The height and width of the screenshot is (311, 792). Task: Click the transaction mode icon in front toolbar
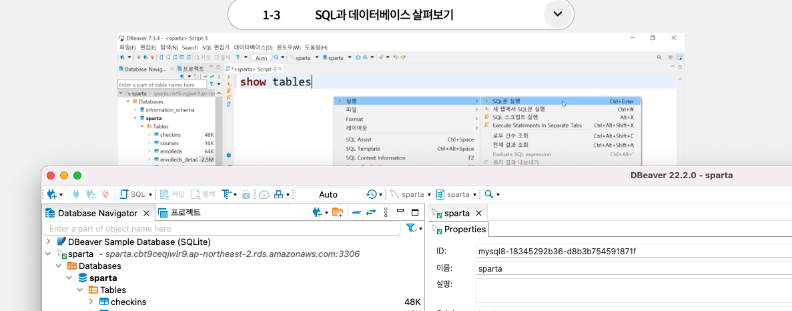tap(226, 194)
